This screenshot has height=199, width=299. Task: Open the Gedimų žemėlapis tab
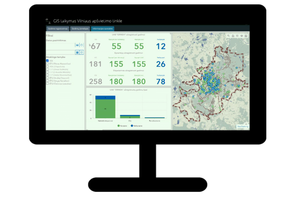pyautogui.click(x=80, y=29)
